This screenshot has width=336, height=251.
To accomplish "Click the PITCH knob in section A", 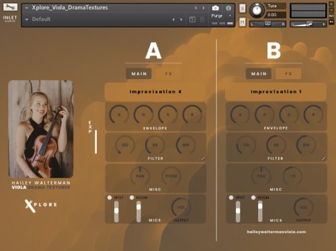I will [171, 176].
